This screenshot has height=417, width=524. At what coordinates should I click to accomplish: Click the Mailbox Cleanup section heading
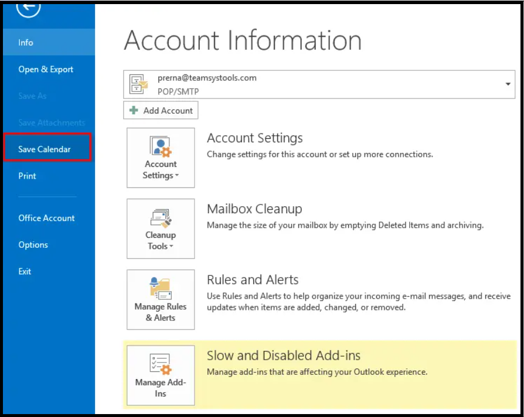tap(254, 209)
